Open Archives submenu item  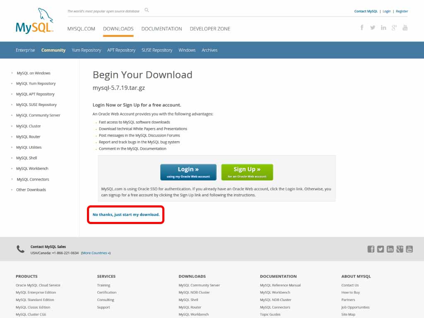[210, 50]
